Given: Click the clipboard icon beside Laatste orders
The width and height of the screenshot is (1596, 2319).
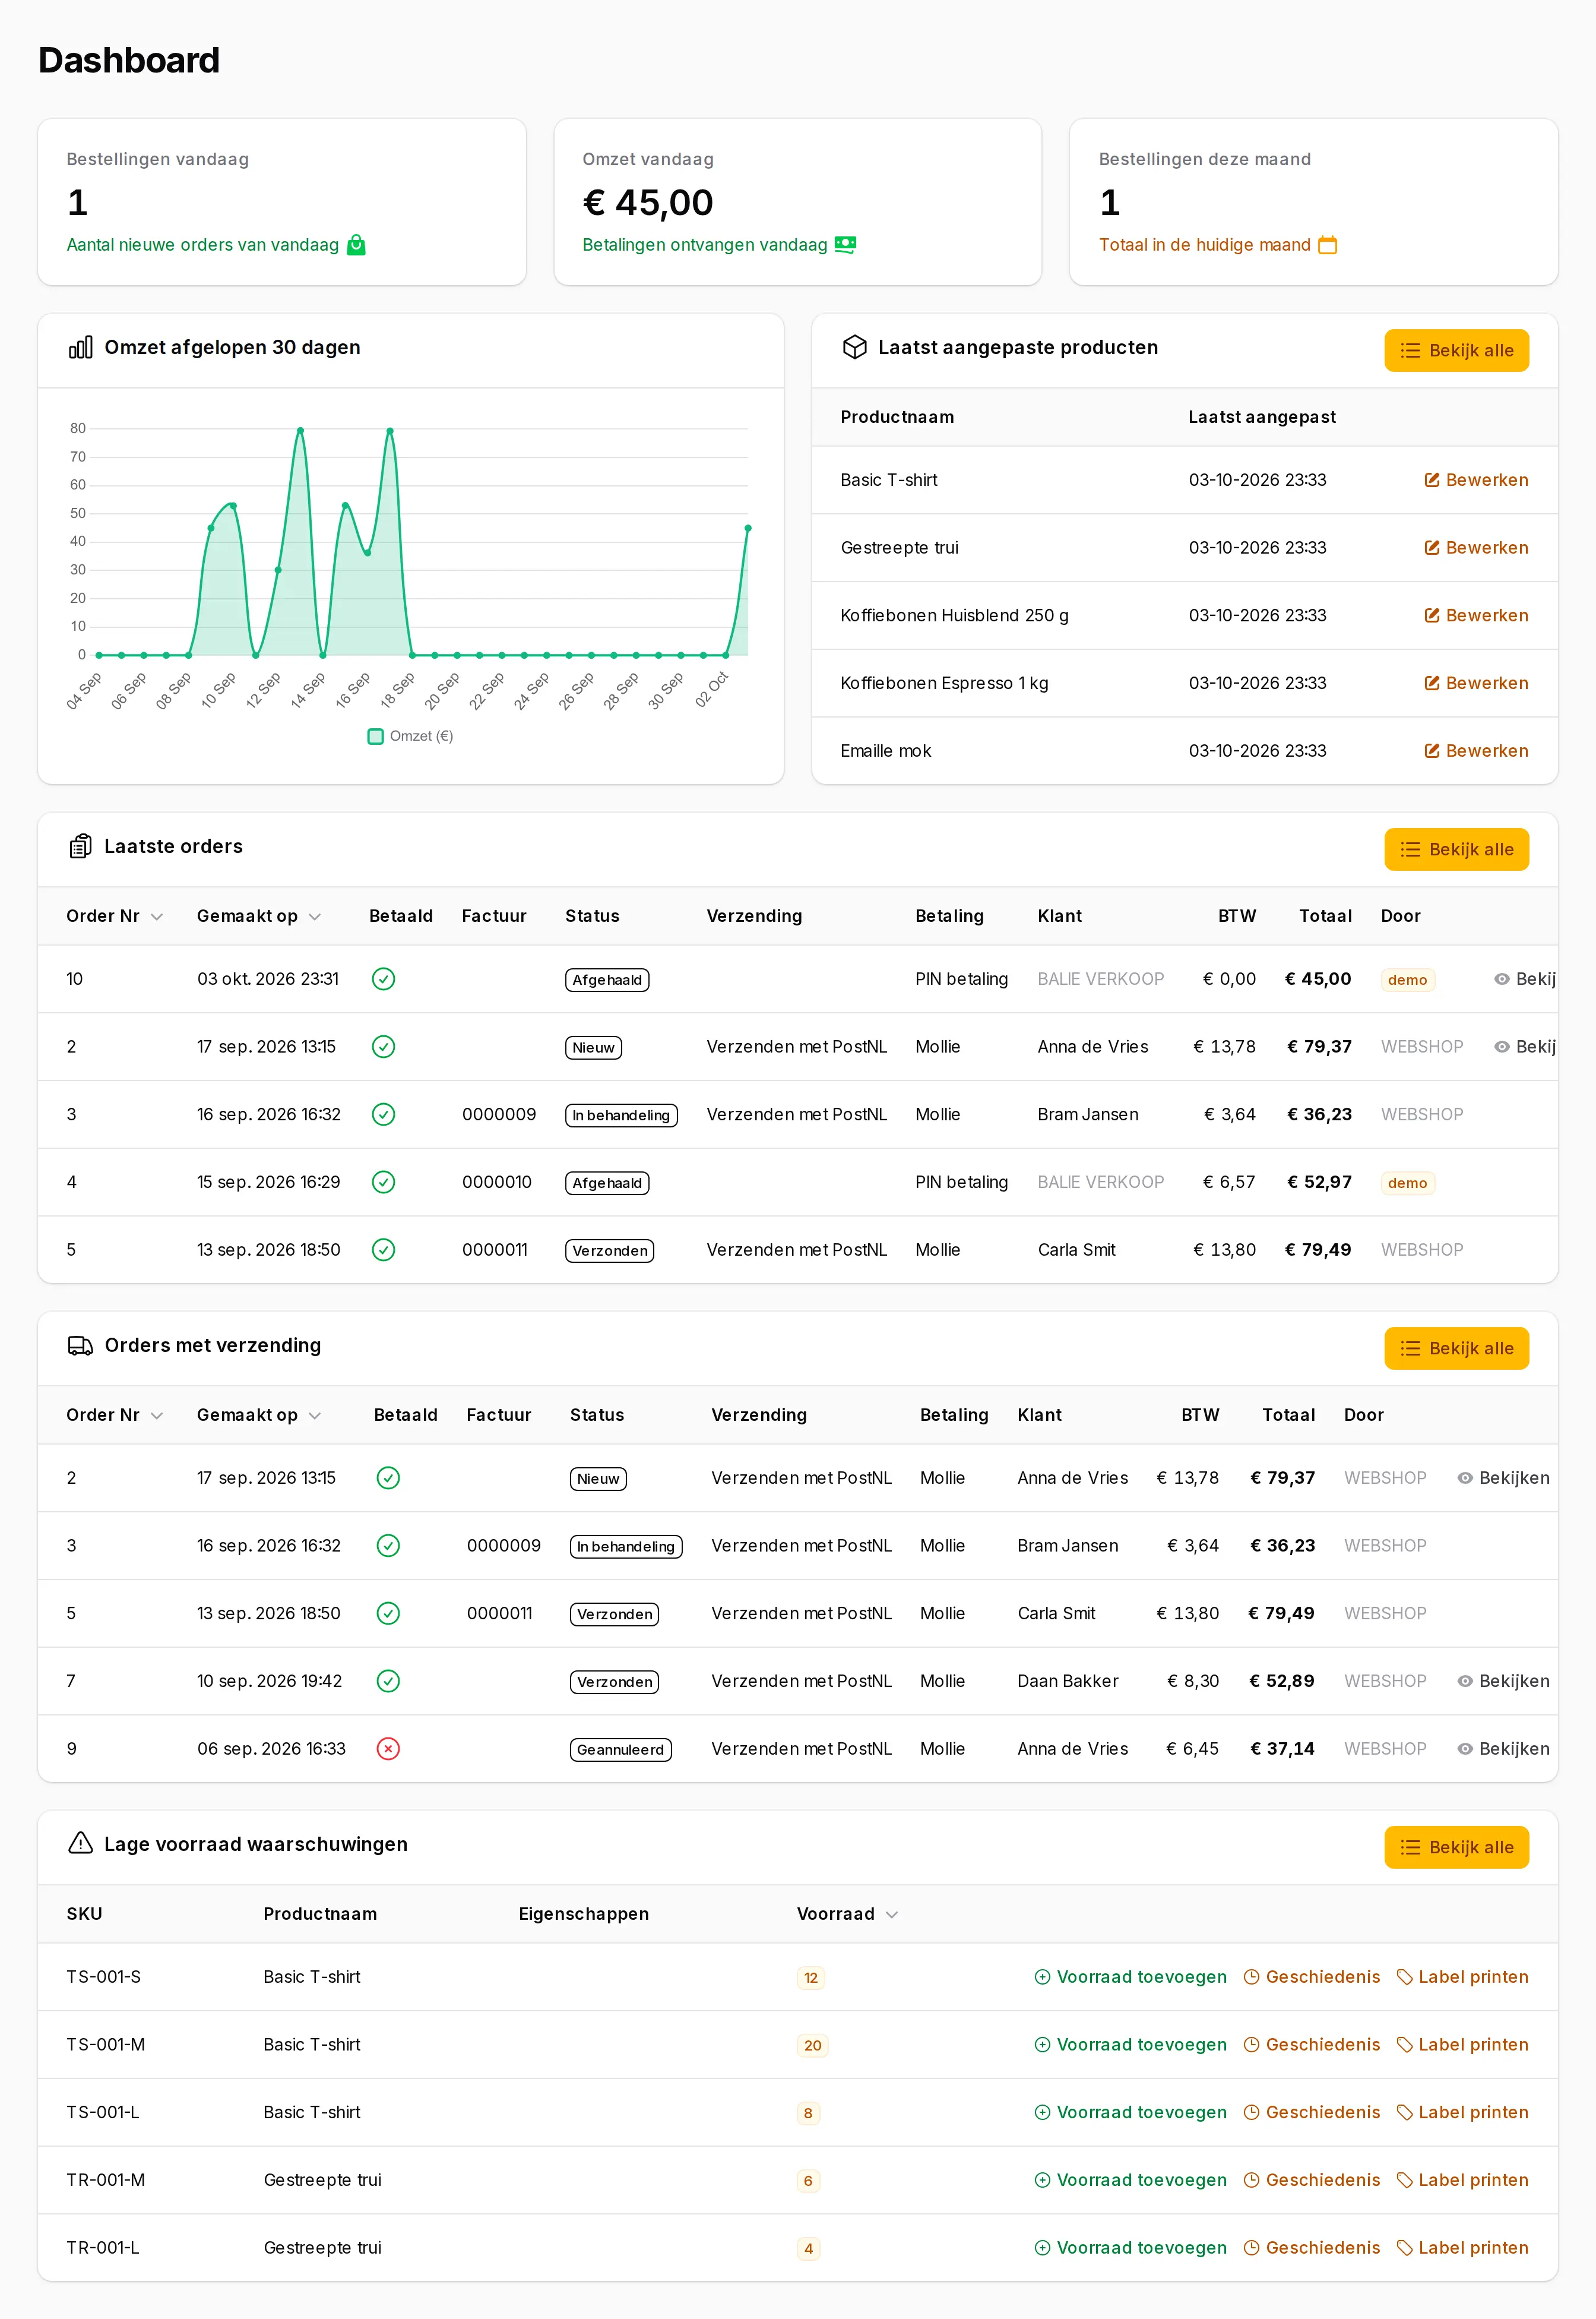Looking at the screenshot, I should [x=80, y=846].
